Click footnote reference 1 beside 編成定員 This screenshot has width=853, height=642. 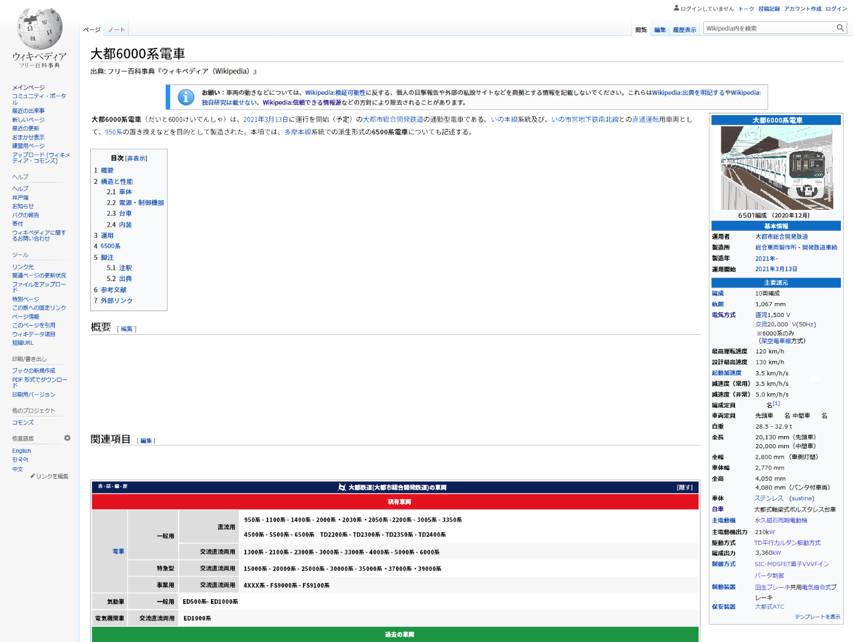776,404
